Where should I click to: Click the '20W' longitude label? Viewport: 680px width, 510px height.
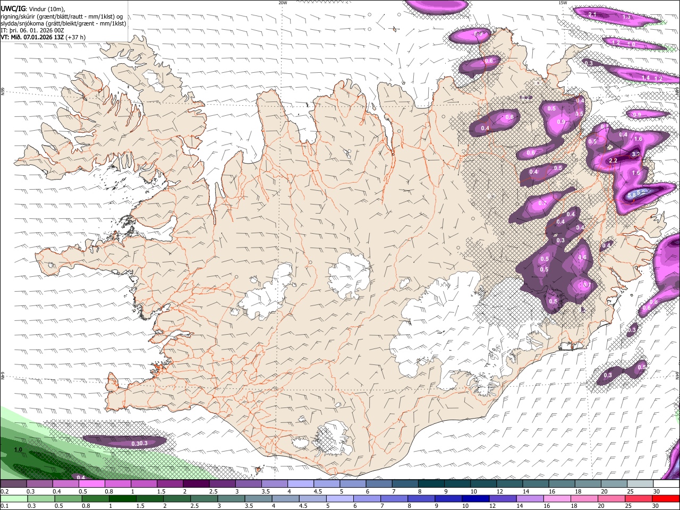(283, 3)
